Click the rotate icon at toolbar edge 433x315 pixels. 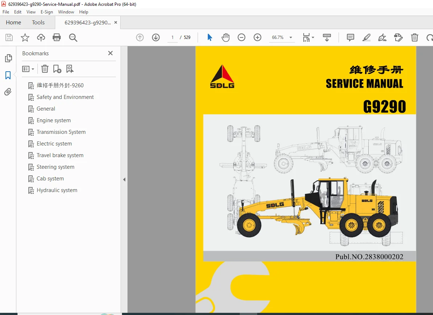click(x=430, y=37)
